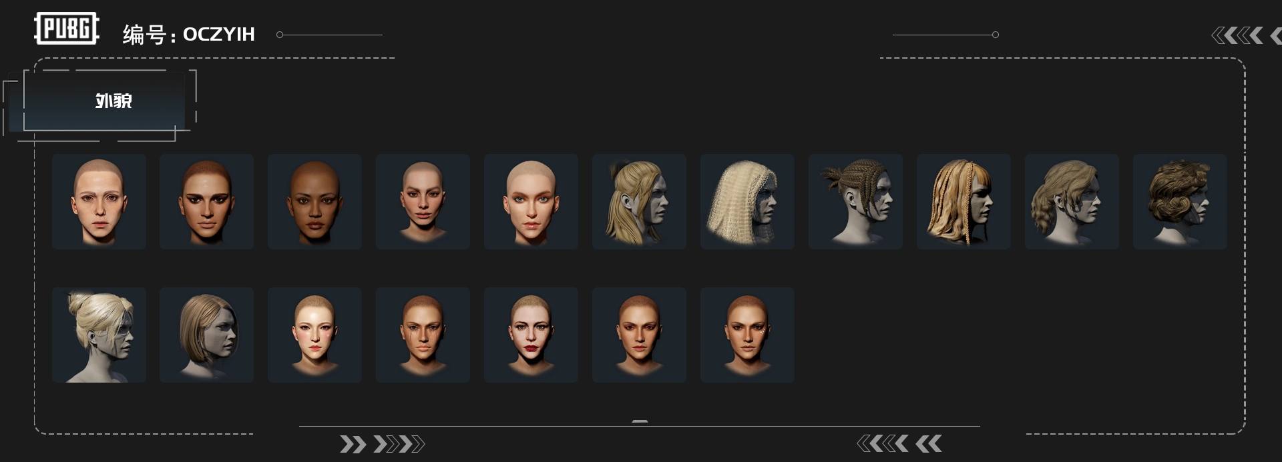1282x462 pixels.
Task: Choose the long blonde ponytail hairstyle
Action: (640, 201)
